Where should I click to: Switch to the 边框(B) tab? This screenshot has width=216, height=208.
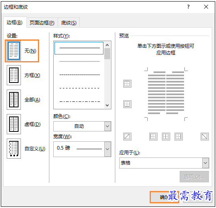[x=15, y=22]
